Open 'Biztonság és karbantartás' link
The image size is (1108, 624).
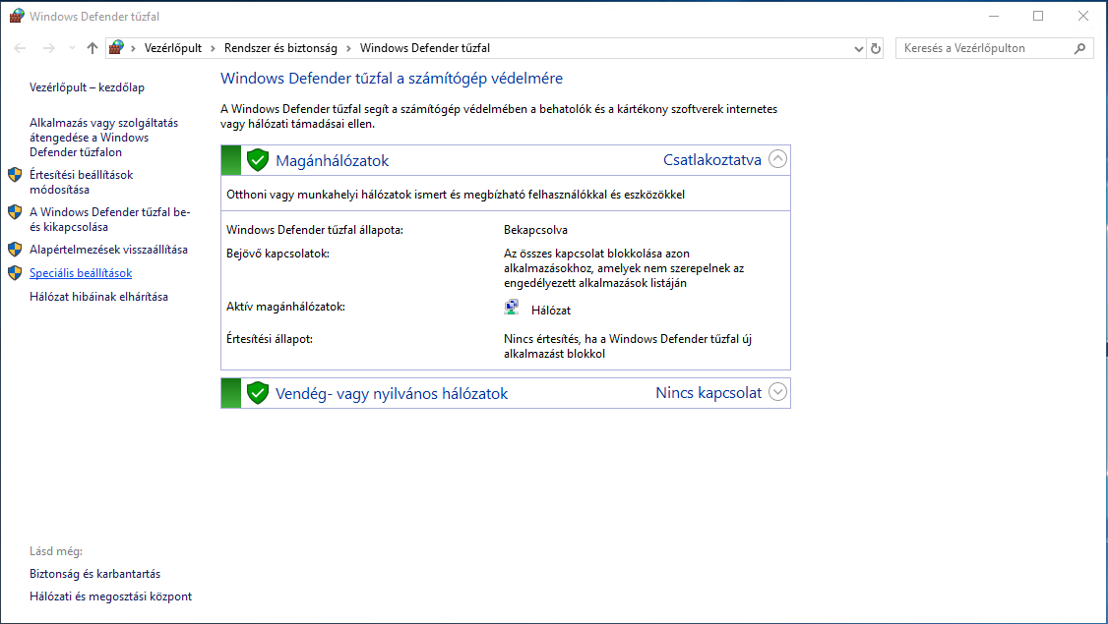tap(94, 574)
